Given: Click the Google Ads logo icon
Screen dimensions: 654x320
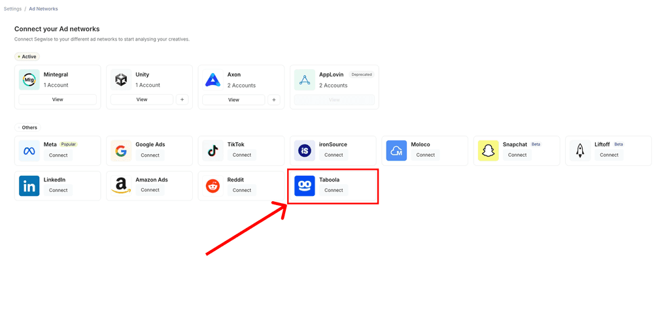Looking at the screenshot, I should pos(121,150).
